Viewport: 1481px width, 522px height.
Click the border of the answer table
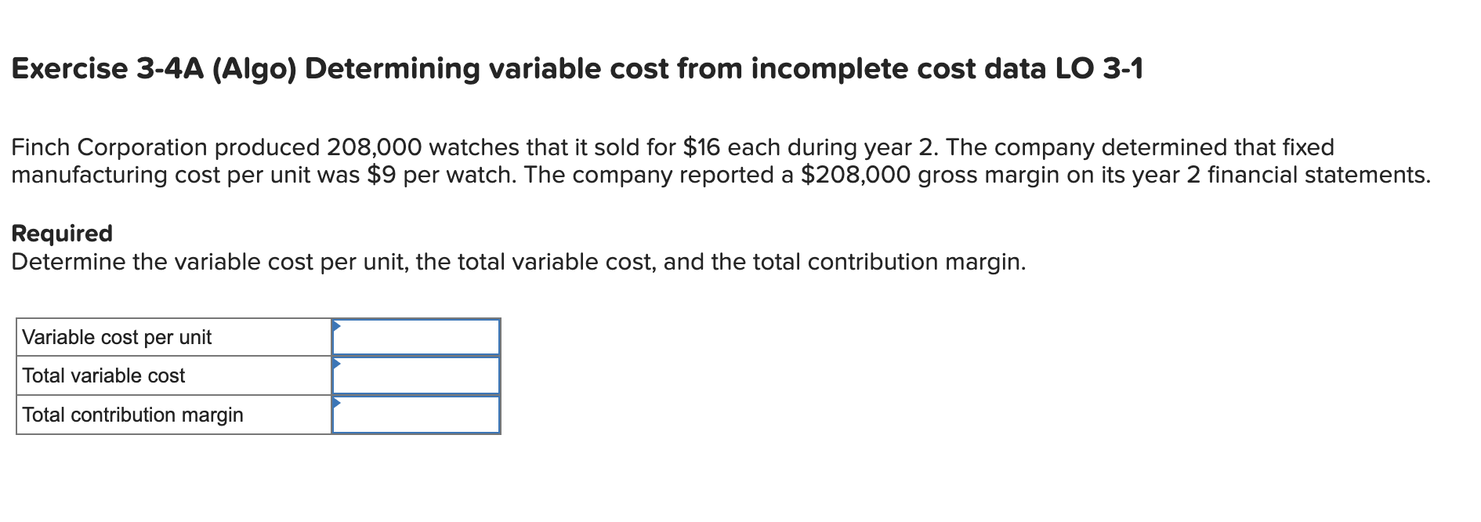(16, 376)
